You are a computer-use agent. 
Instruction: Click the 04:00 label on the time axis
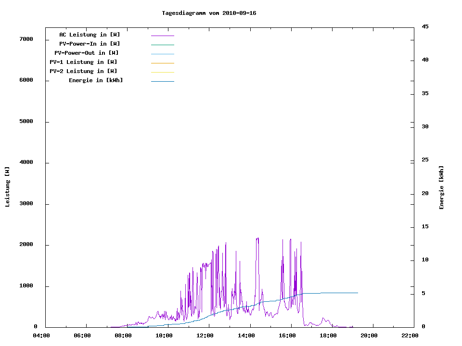tap(41, 336)
